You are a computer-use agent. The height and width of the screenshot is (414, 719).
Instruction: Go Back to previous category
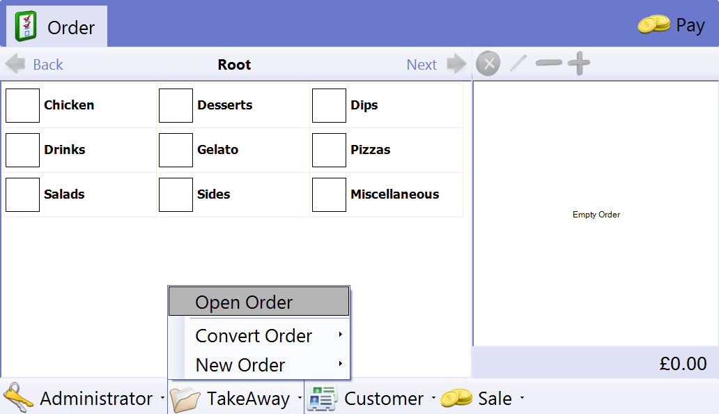point(35,65)
